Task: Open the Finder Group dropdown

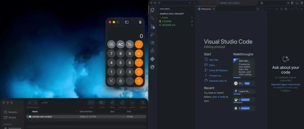Action: [102, 103]
